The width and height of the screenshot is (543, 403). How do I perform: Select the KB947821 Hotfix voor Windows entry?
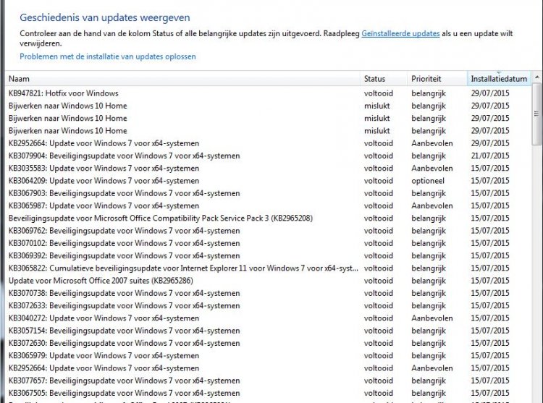(64, 93)
